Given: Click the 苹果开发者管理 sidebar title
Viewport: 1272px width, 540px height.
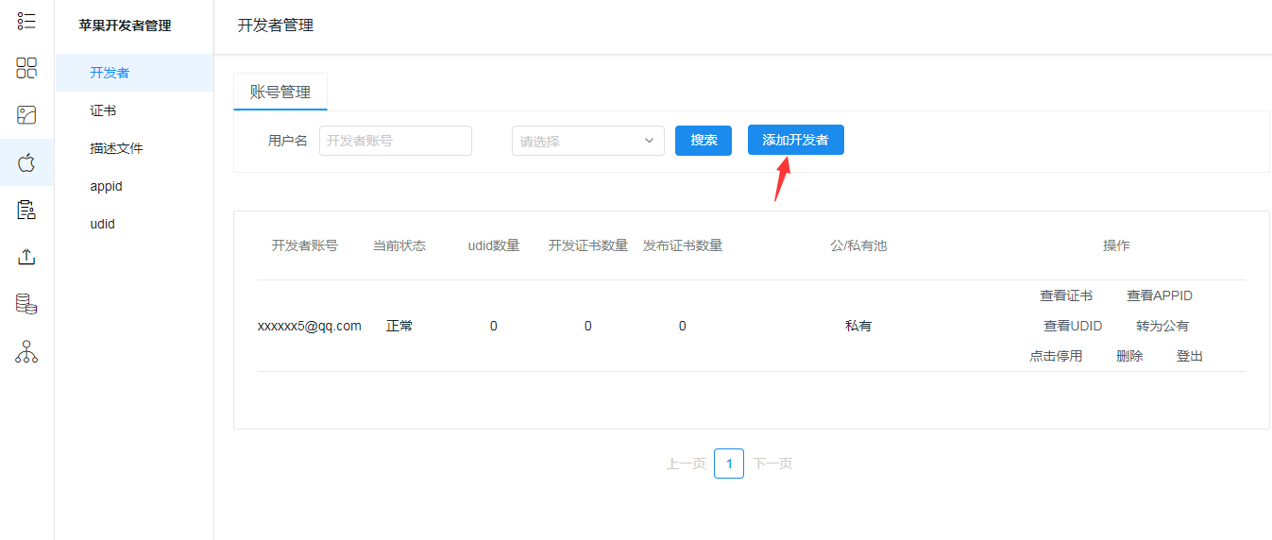Looking at the screenshot, I should point(126,25).
